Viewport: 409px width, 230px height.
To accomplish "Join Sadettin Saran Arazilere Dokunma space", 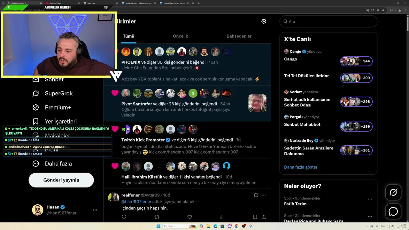I will pyautogui.click(x=356, y=150).
